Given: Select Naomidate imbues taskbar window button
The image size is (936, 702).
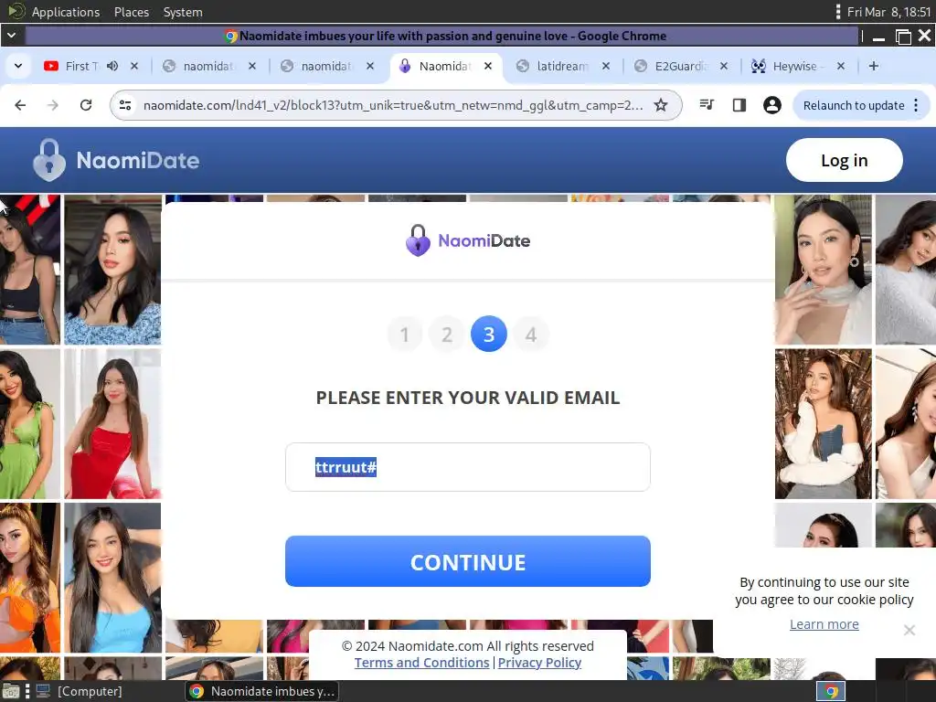Looking at the screenshot, I should 262,691.
